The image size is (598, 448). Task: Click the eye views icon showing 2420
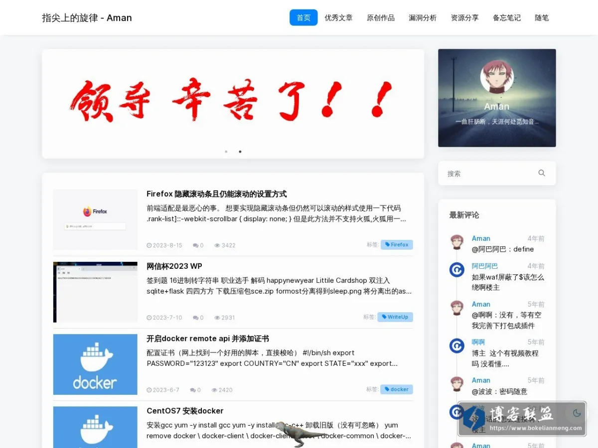point(214,390)
